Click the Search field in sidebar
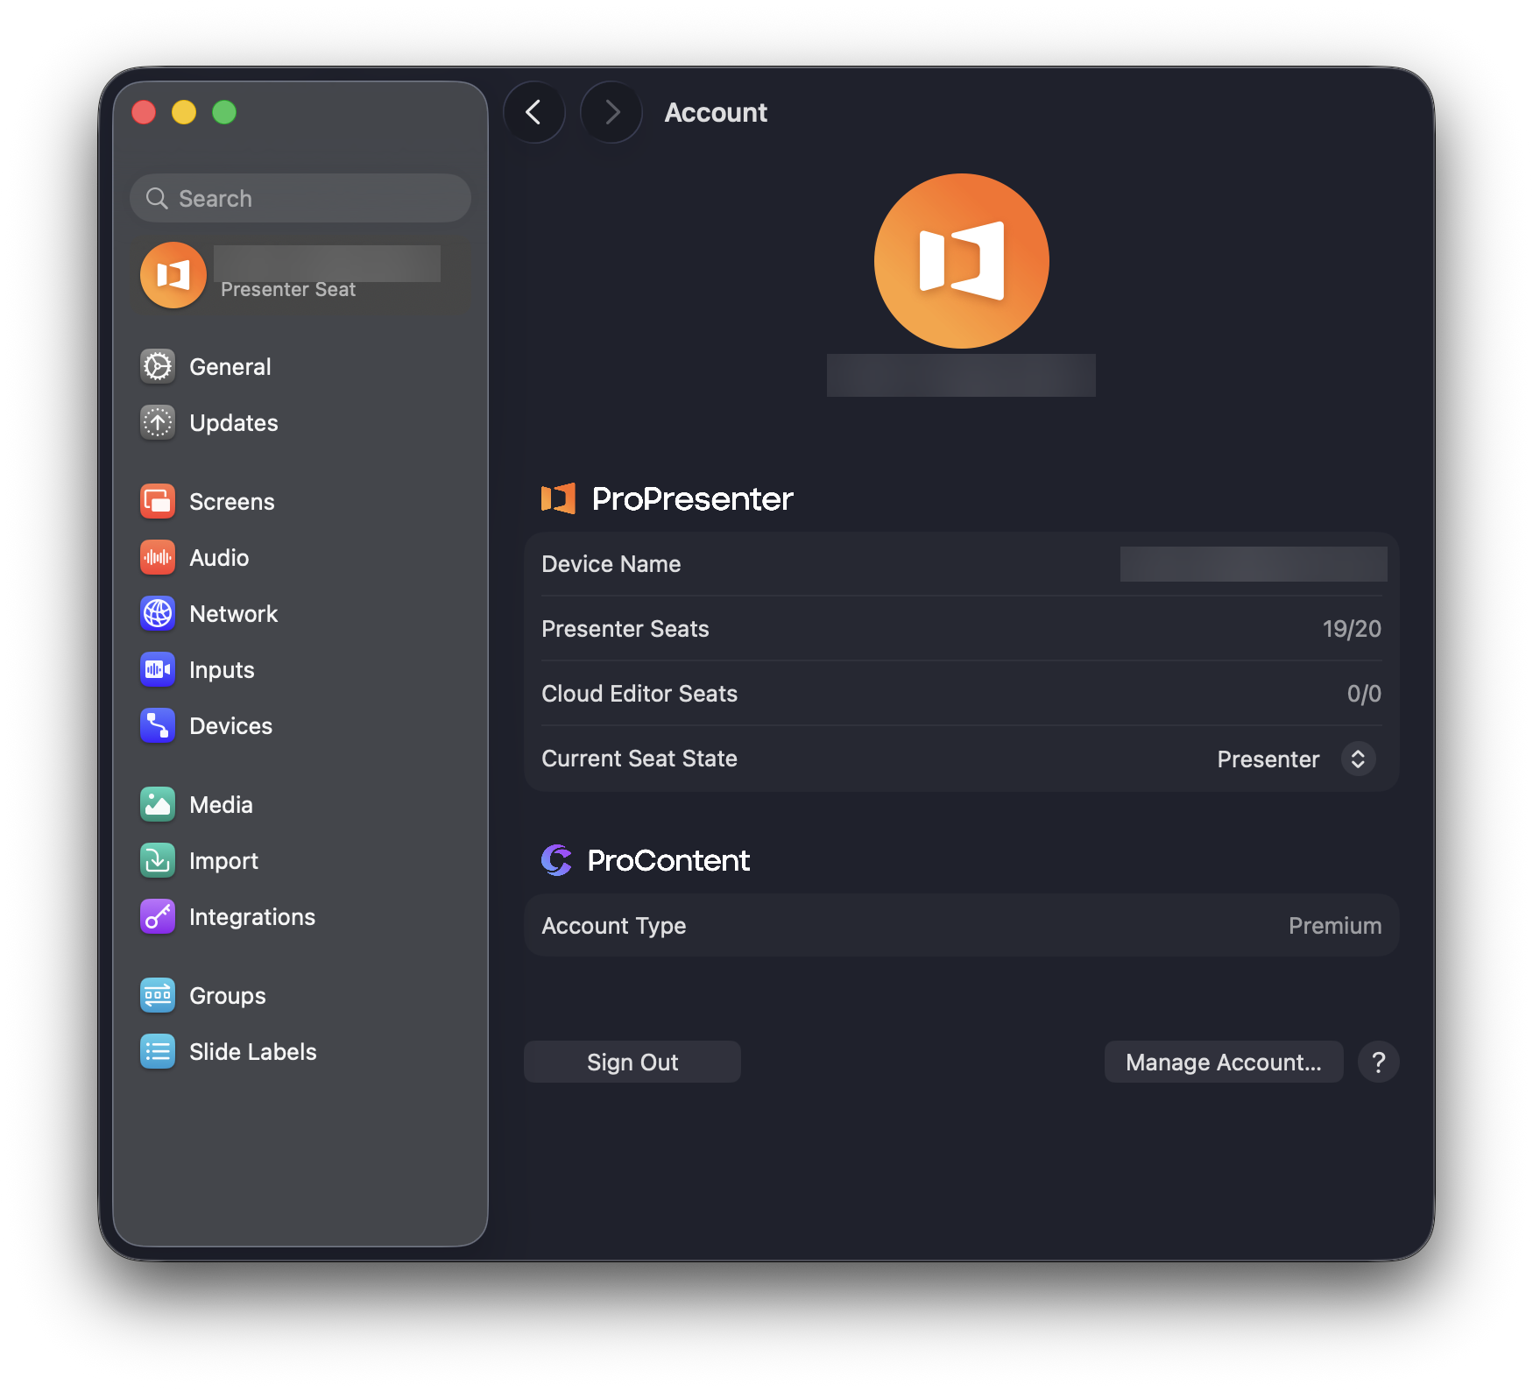This screenshot has width=1533, height=1391. click(300, 198)
